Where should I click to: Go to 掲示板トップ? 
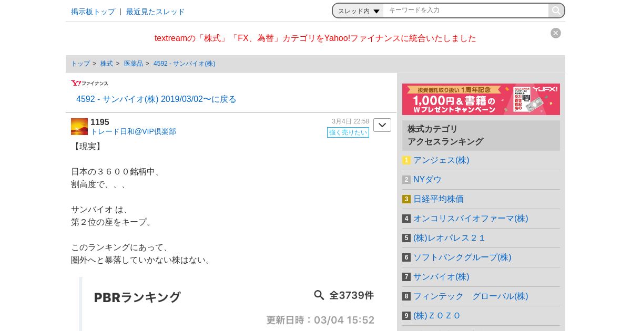[x=93, y=12]
